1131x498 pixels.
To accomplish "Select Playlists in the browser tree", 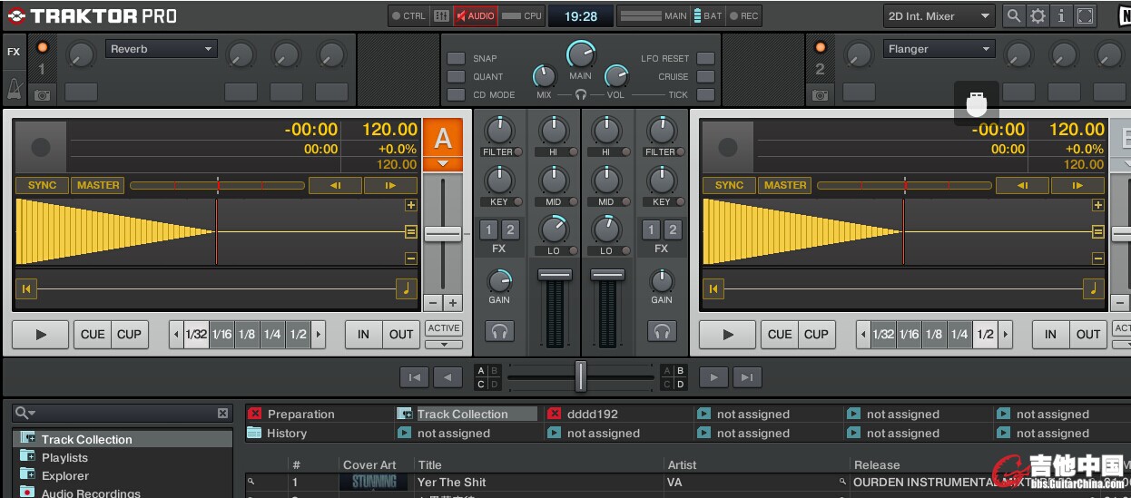I will point(64,458).
